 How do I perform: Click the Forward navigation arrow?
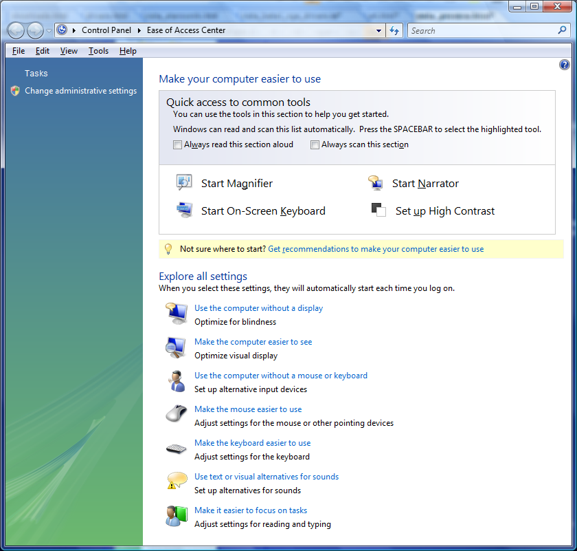click(x=35, y=30)
